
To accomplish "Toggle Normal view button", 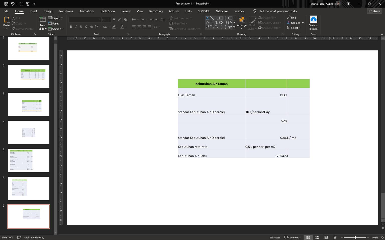I will tap(308, 237).
